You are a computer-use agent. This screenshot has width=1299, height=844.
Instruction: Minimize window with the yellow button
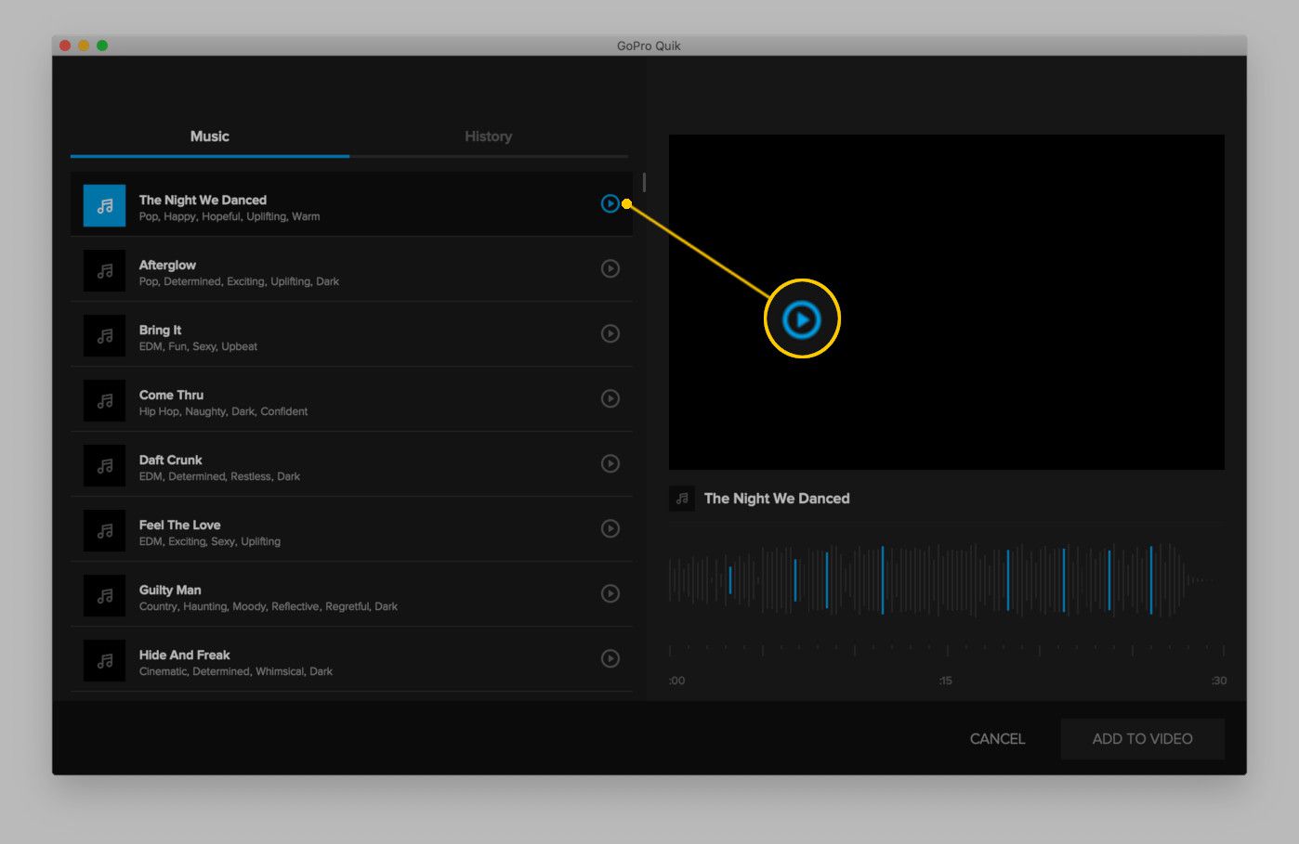tap(84, 45)
